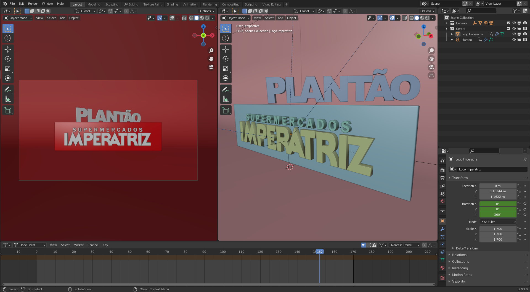530x292 pixels.
Task: Open Marker menu in Dope Sheet
Action: pyautogui.click(x=78, y=245)
